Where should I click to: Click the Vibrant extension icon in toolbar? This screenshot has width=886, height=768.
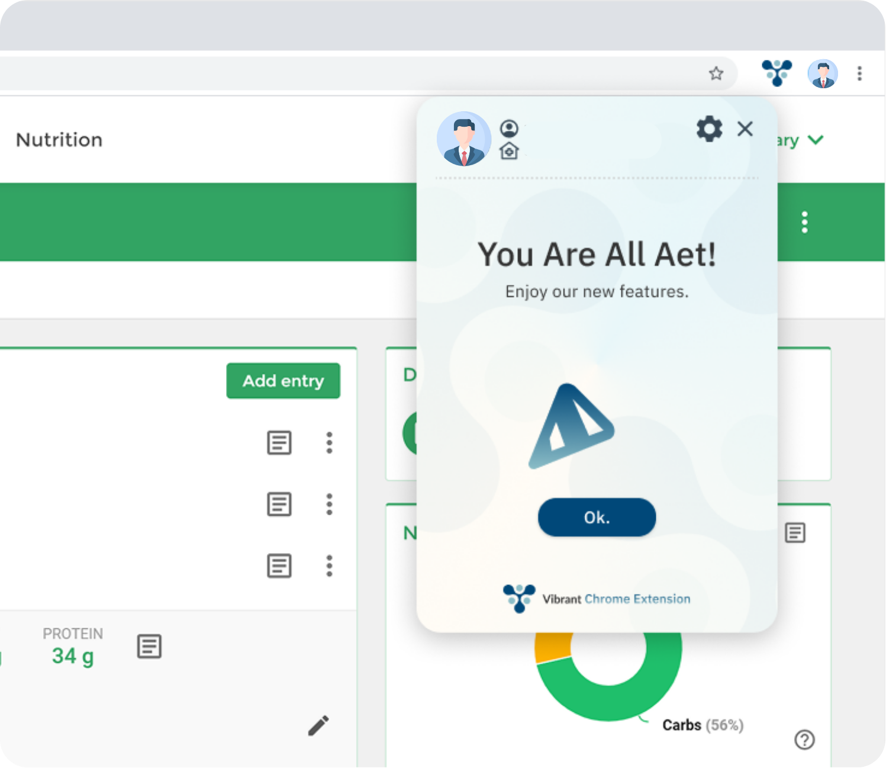(x=777, y=73)
